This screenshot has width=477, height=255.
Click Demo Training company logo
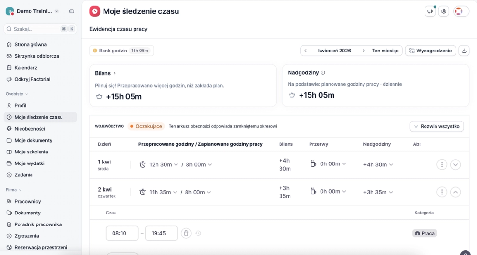tap(10, 11)
